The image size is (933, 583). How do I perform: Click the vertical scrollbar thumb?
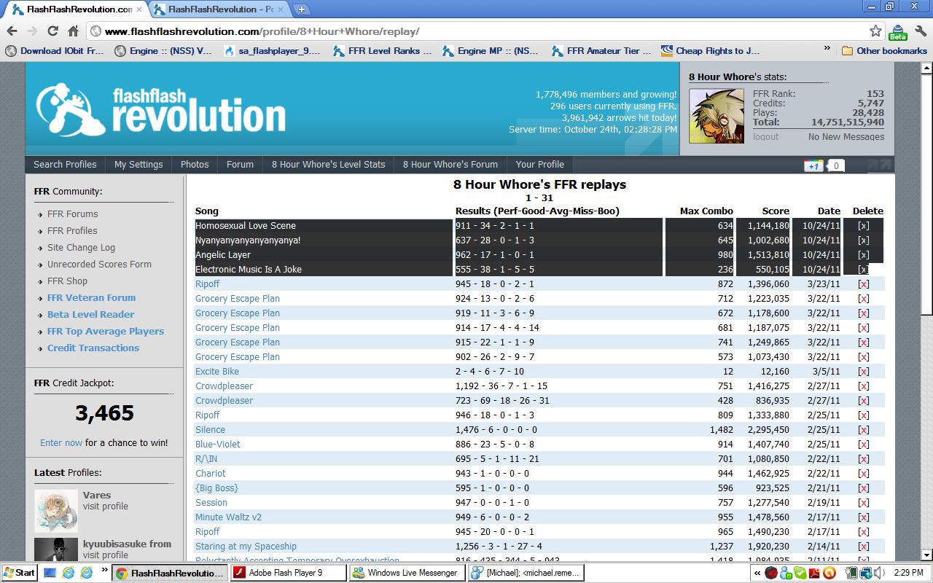click(x=926, y=195)
